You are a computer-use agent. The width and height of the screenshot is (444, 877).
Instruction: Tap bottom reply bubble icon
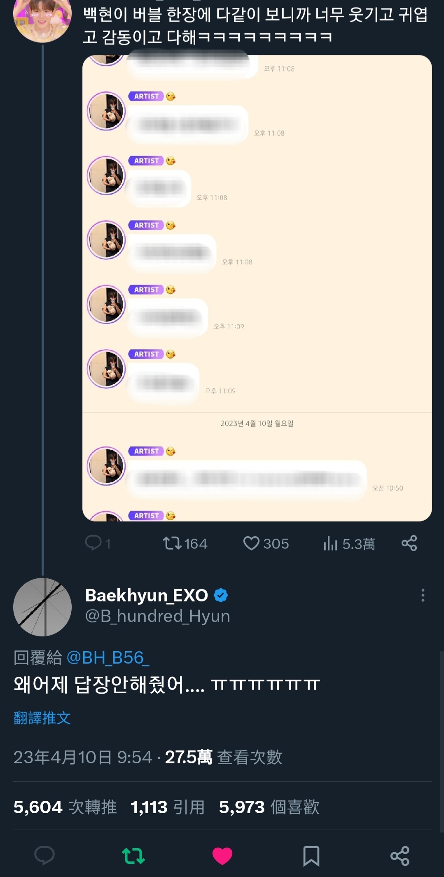[44, 856]
